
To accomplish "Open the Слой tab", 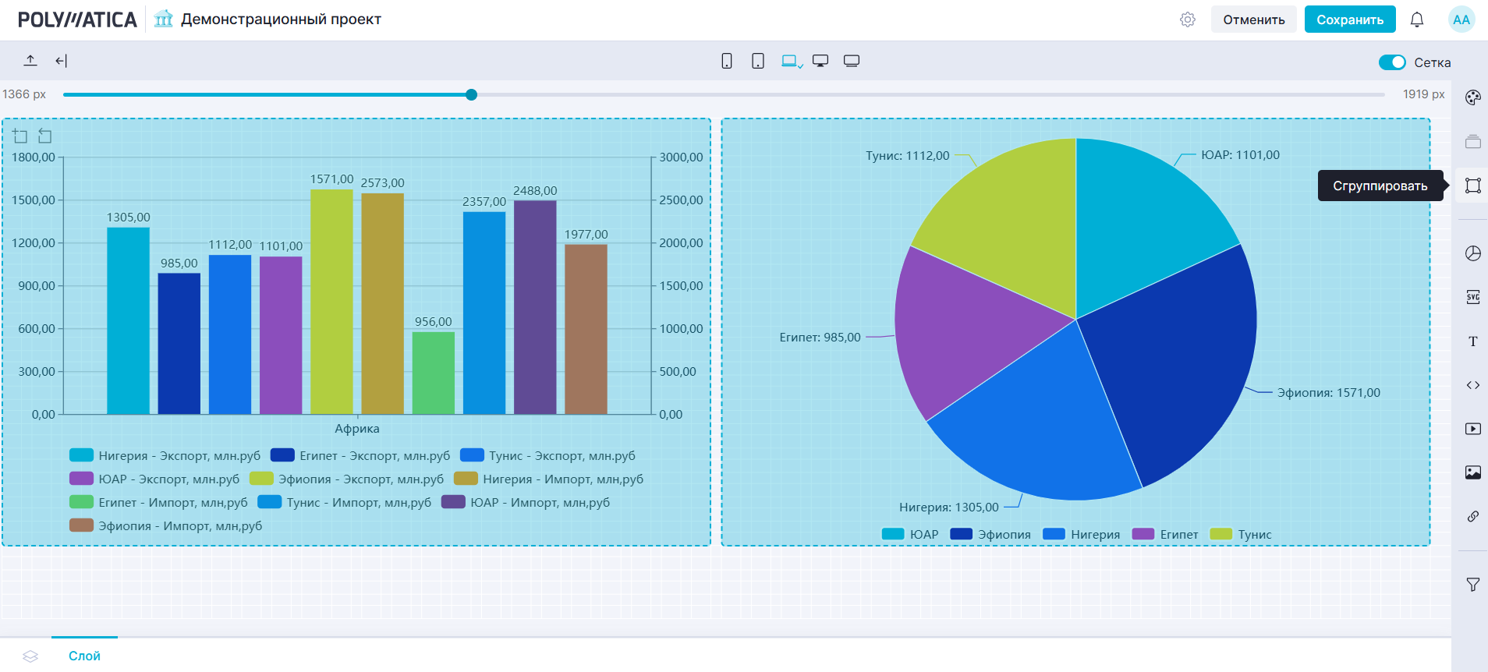I will pos(84,656).
